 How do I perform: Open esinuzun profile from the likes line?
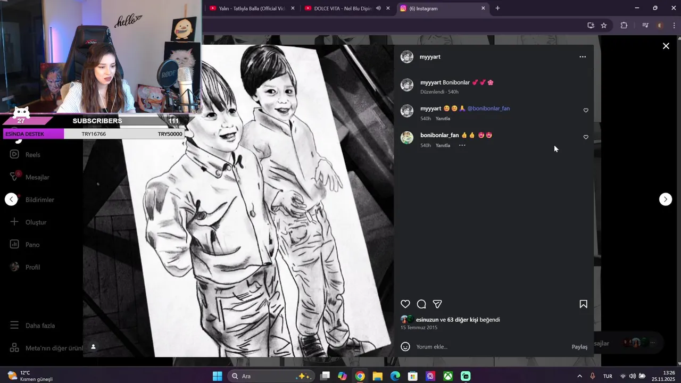pyautogui.click(x=427, y=320)
